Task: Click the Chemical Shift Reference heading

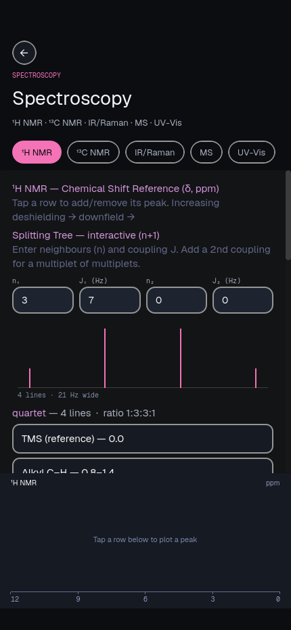Action: coord(116,189)
